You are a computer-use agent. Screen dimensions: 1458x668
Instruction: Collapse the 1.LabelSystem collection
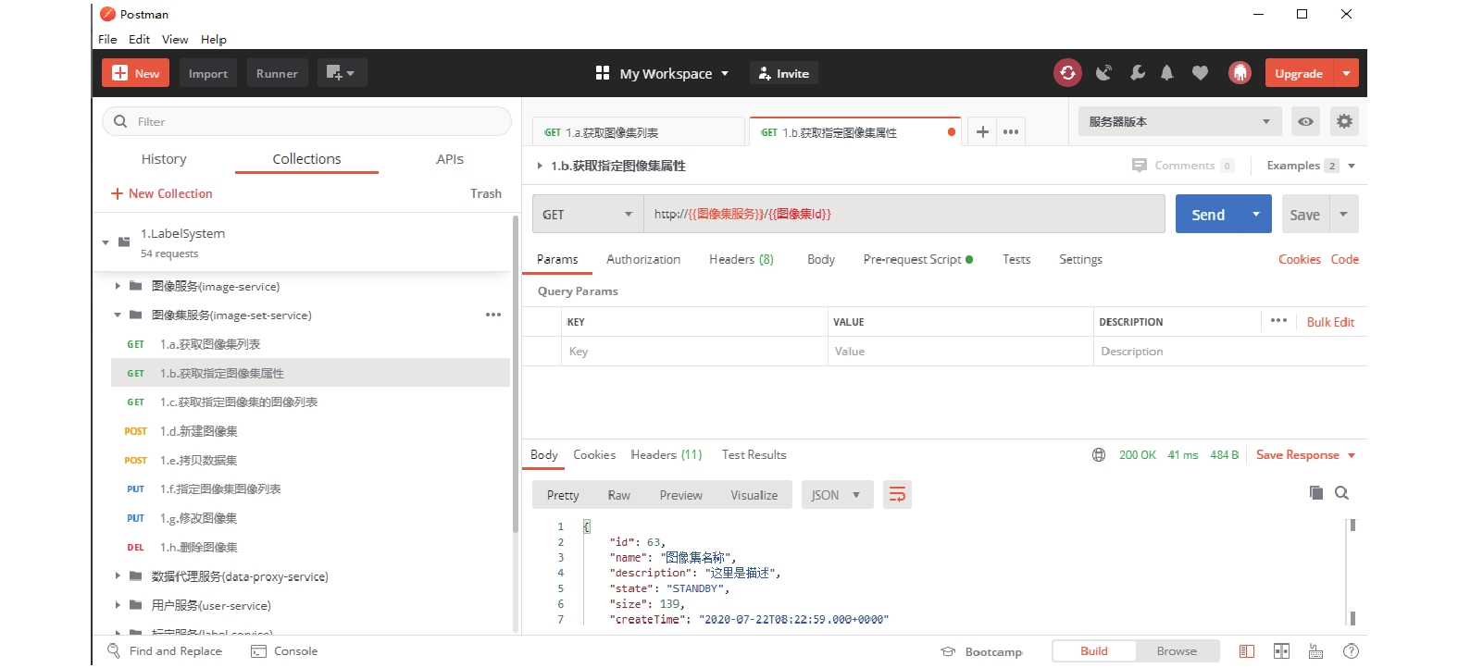[x=106, y=242]
